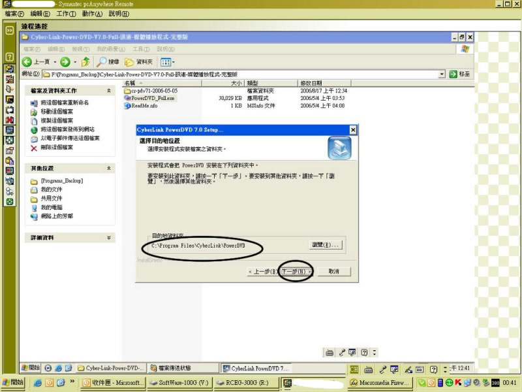Click the CH language indicator in remote tray
The height and width of the screenshot is (392, 522).
pyautogui.click(x=354, y=369)
